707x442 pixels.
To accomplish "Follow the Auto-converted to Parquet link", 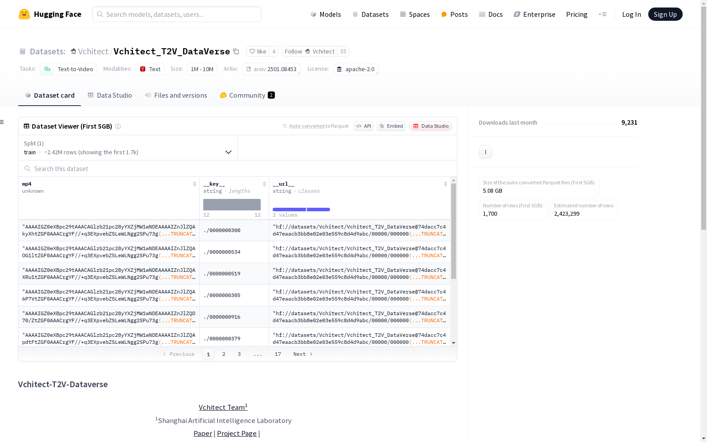I will pos(307,126).
